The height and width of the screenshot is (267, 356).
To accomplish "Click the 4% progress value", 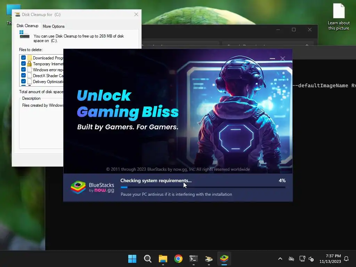I will (282, 180).
